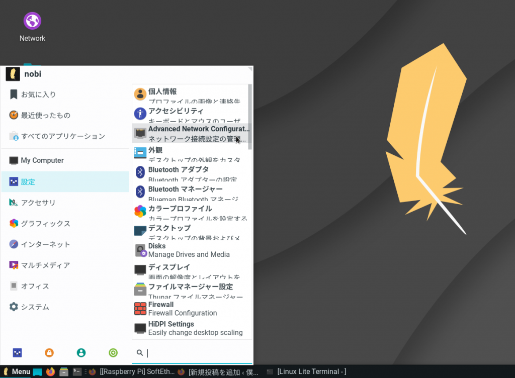515x378 pixels.
Task: Click the teal switch user button
Action: point(81,353)
